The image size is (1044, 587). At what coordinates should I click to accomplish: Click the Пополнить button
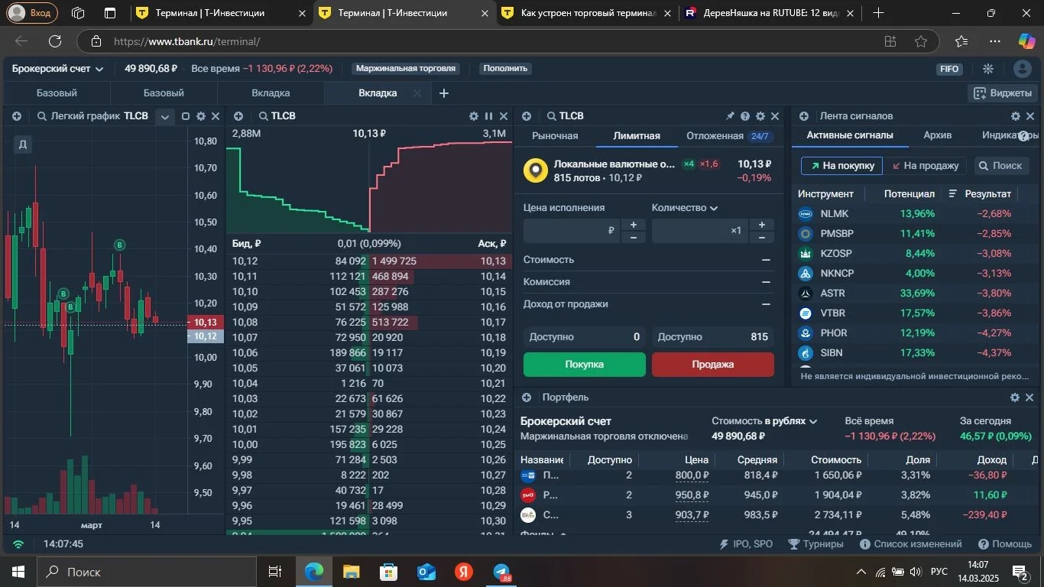click(505, 69)
